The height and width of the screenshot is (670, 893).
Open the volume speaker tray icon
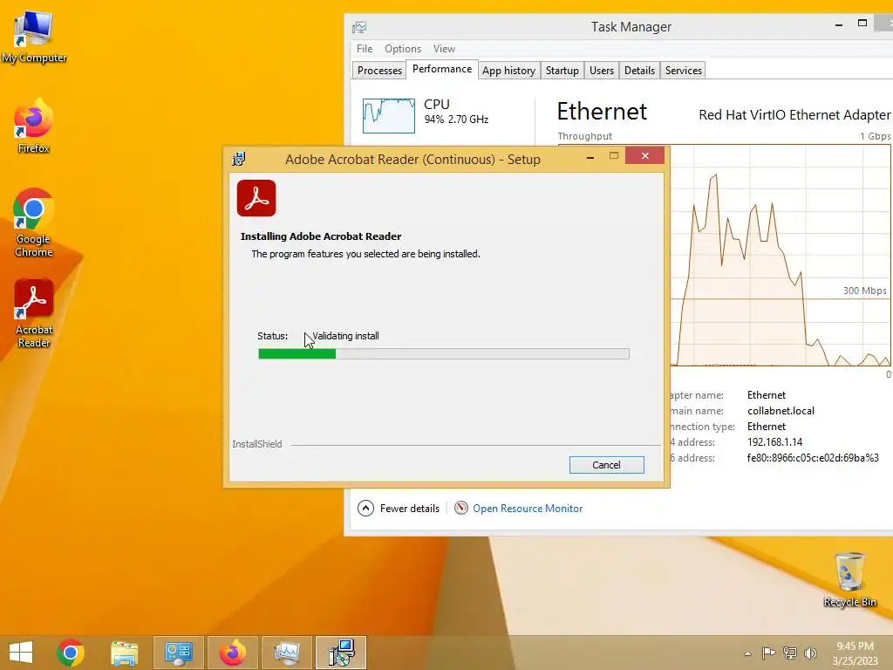click(810, 653)
